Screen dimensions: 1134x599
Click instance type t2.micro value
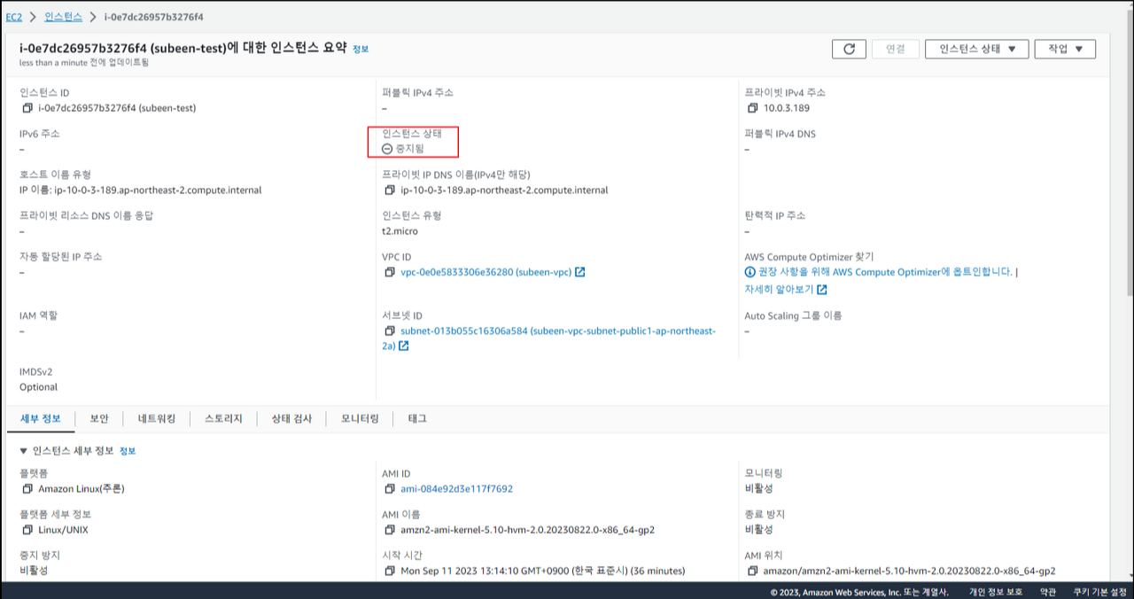pos(400,231)
